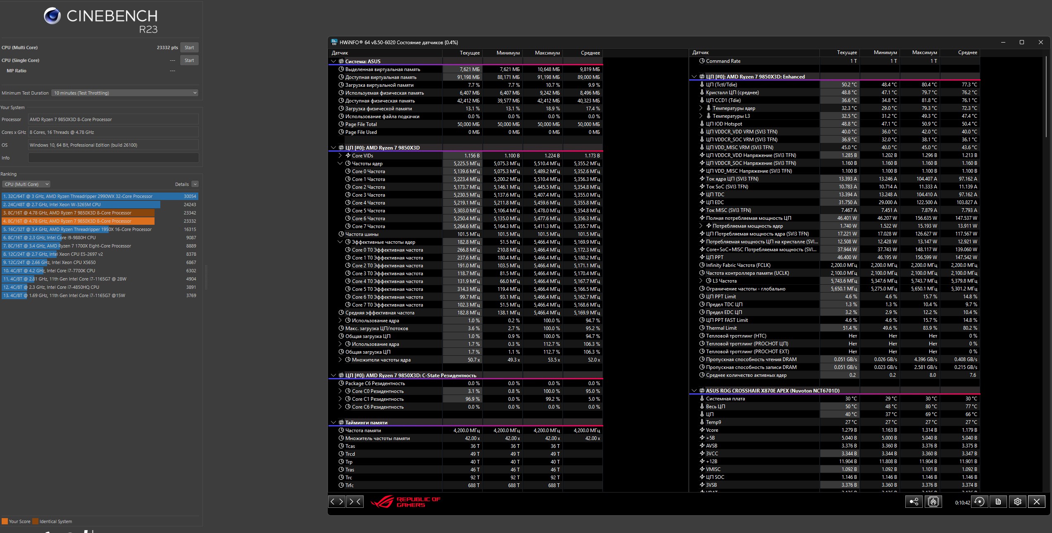Select the Tcas memory timing row
This screenshot has height=533, width=1052.
pos(466,446)
